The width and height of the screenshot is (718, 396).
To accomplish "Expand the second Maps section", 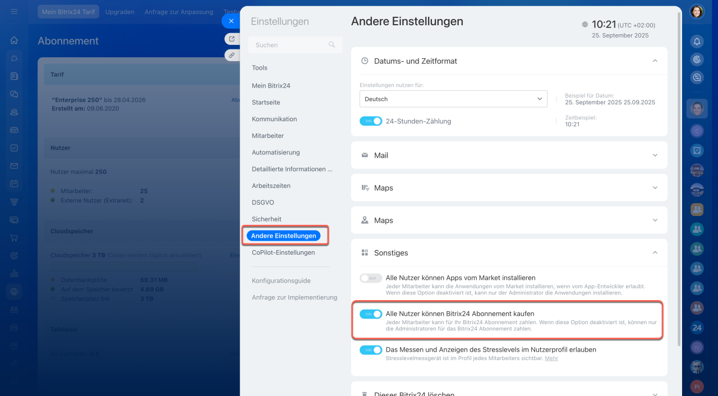I will coord(655,220).
